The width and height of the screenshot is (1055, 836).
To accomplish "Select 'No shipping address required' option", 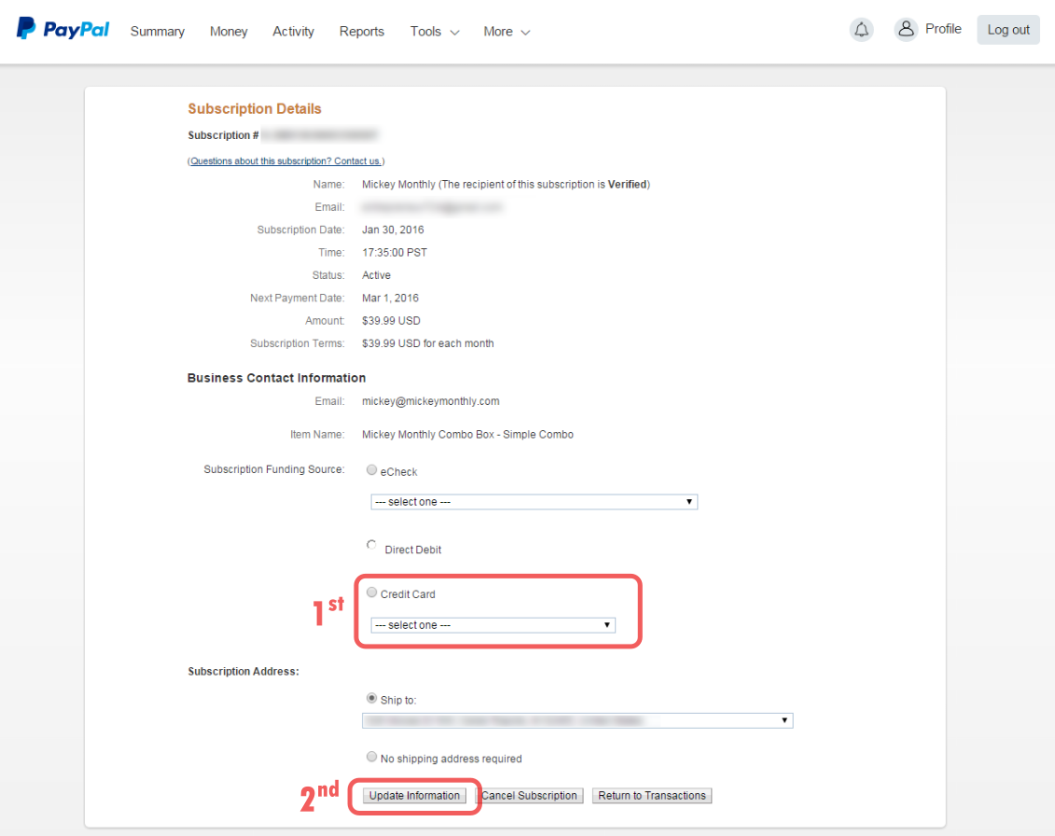I will (371, 757).
